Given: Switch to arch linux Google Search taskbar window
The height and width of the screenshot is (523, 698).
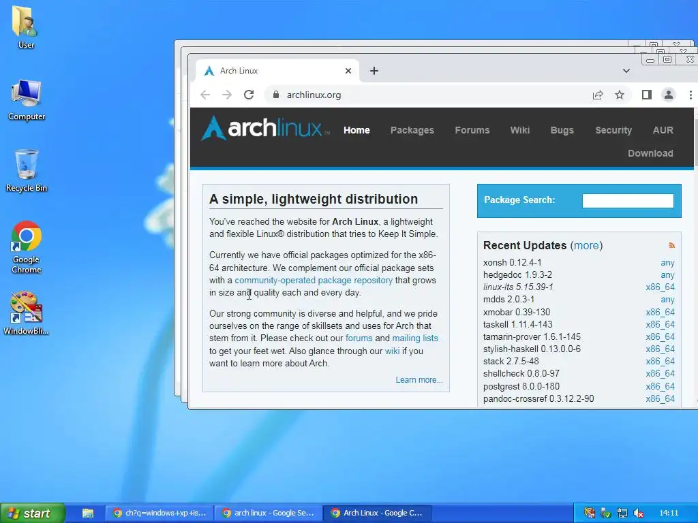Looking at the screenshot, I should 269,513.
